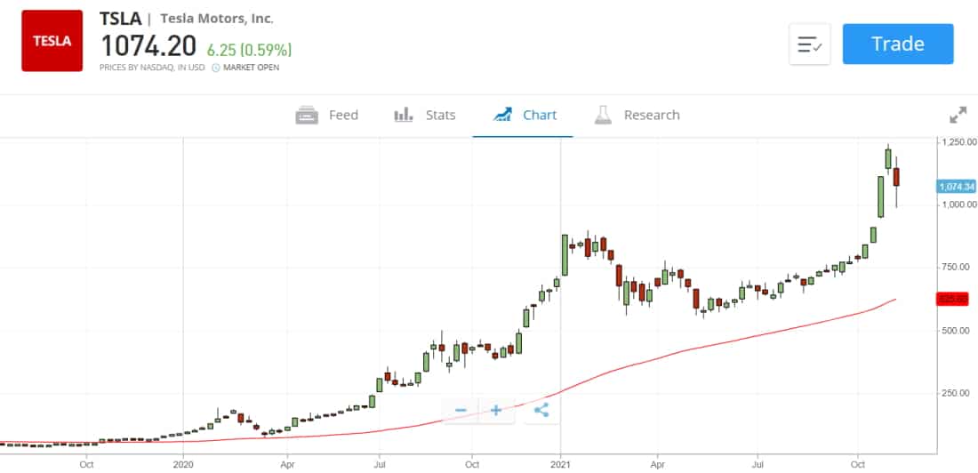
Task: Click the market open clock icon
Action: (x=216, y=68)
